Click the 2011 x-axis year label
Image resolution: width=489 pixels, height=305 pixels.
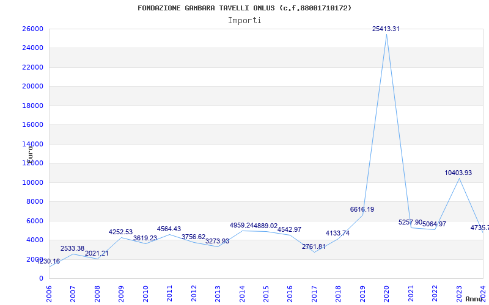pyautogui.click(x=170, y=294)
